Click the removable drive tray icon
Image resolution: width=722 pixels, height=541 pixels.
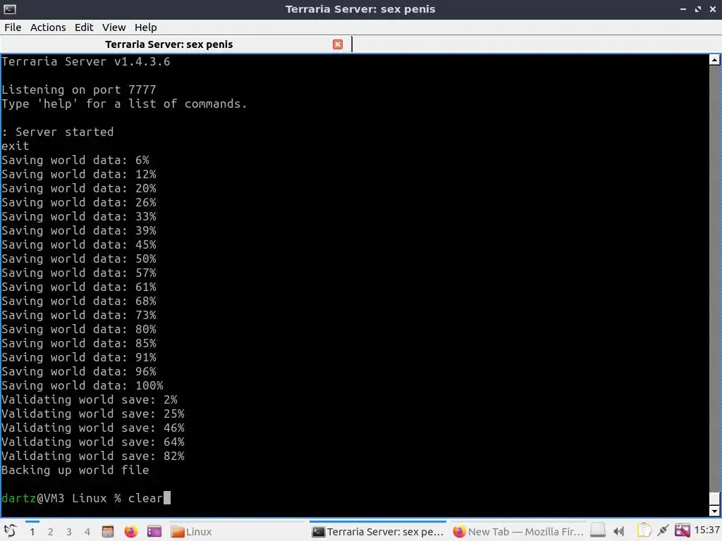click(x=598, y=531)
